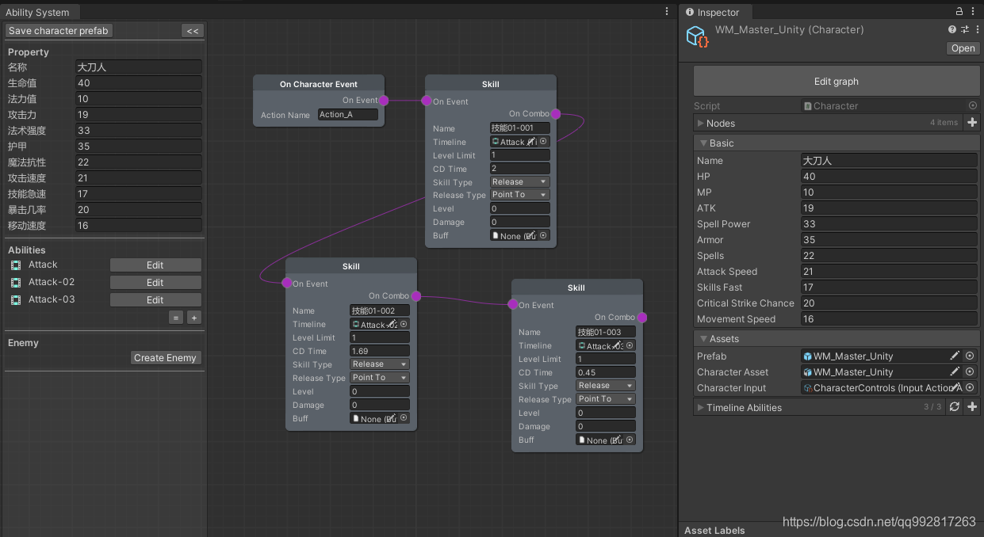The width and height of the screenshot is (984, 537).
Task: Open the component preset settings icon
Action: pyautogui.click(x=965, y=29)
